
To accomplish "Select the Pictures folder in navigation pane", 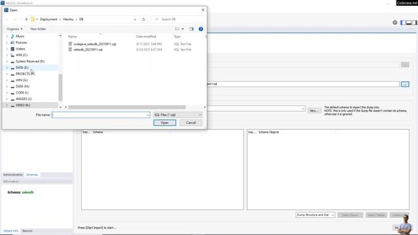I will coord(22,42).
